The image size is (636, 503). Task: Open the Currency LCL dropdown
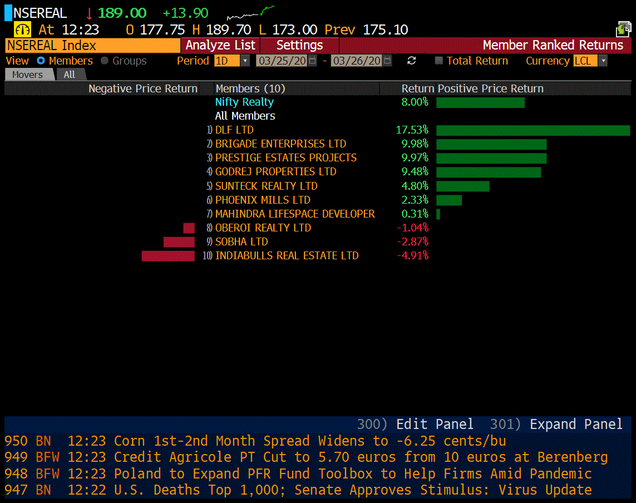click(603, 61)
